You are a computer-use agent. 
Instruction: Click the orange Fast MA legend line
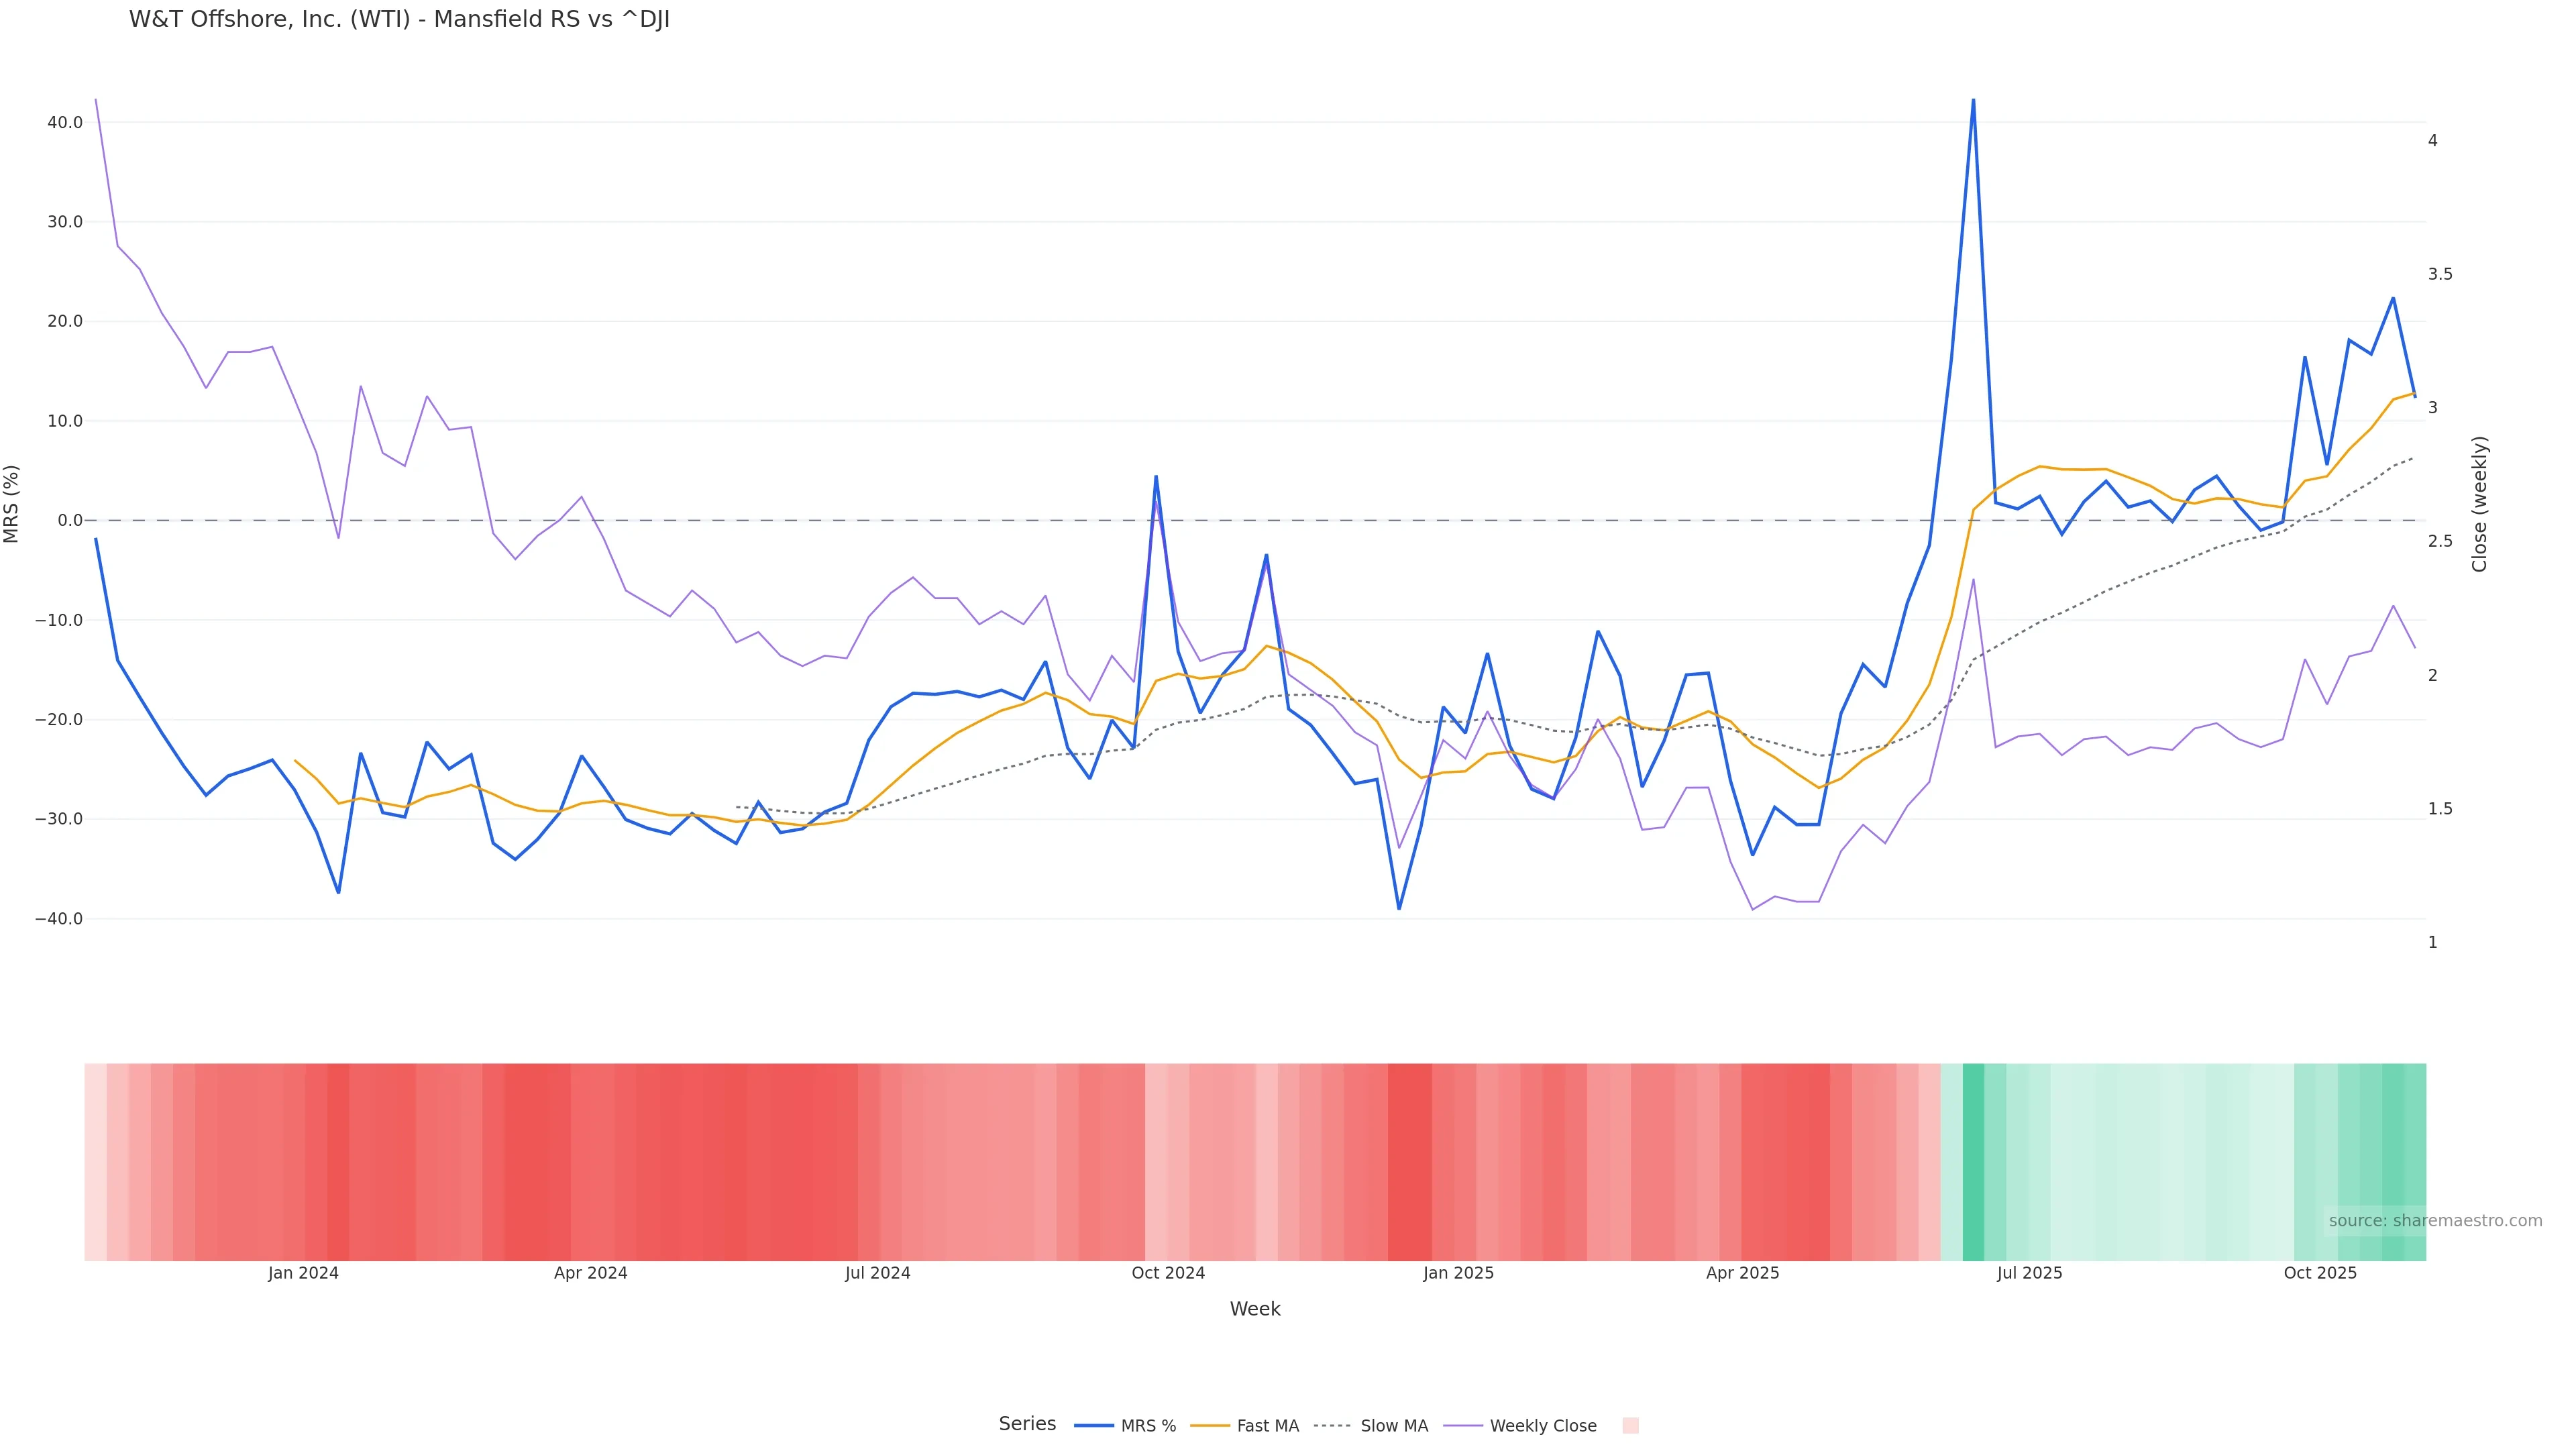(x=1210, y=1426)
